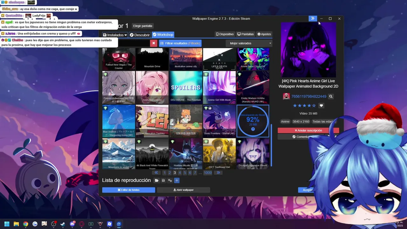This screenshot has width=407, height=229.
Task: Open Roblox from taskbar
Action: point(110,224)
